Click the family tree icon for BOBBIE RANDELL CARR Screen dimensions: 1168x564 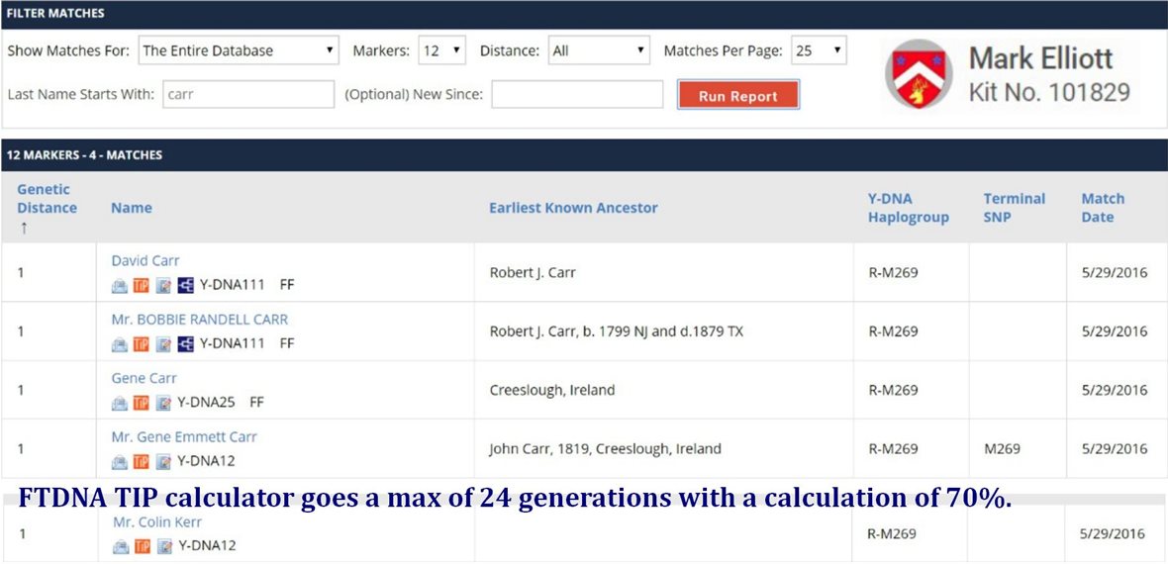pos(185,344)
